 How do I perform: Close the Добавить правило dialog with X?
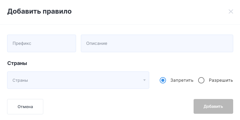(x=231, y=11)
